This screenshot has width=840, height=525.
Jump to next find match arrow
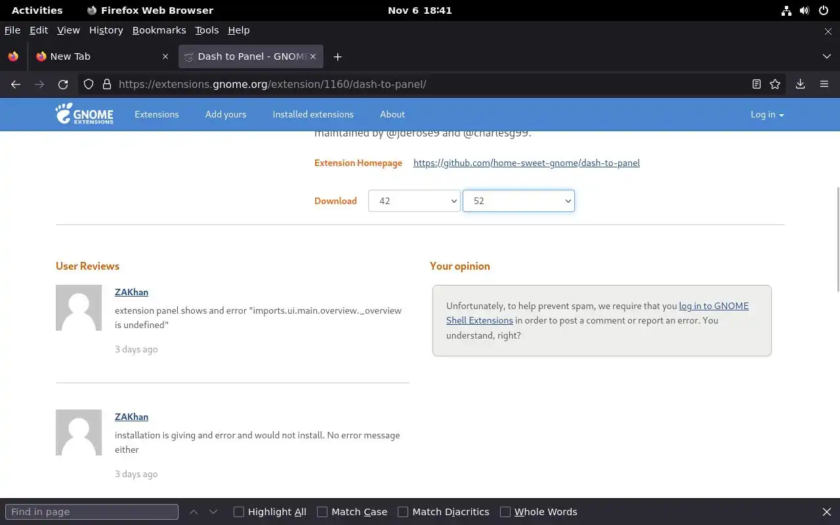pyautogui.click(x=213, y=512)
